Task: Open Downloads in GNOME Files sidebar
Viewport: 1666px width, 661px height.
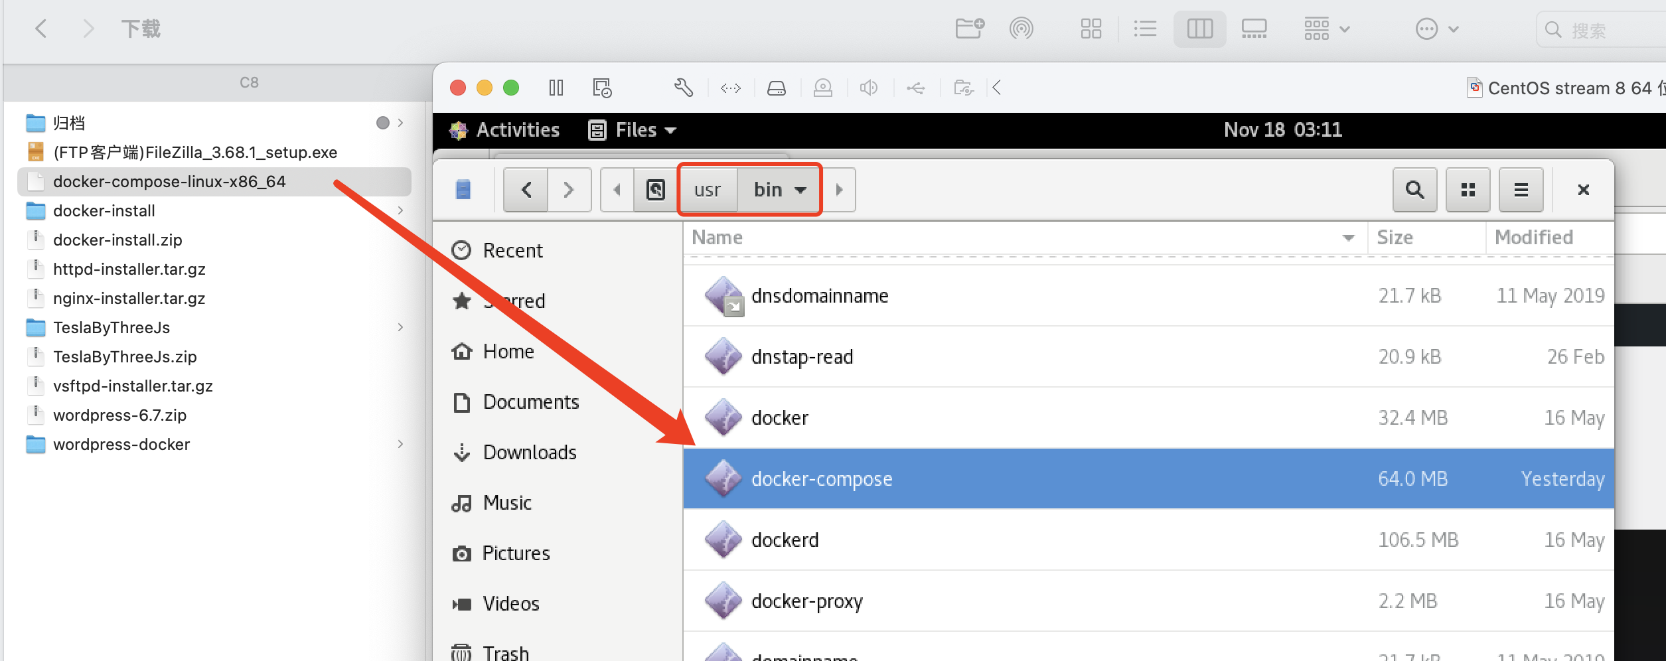Action: click(530, 452)
